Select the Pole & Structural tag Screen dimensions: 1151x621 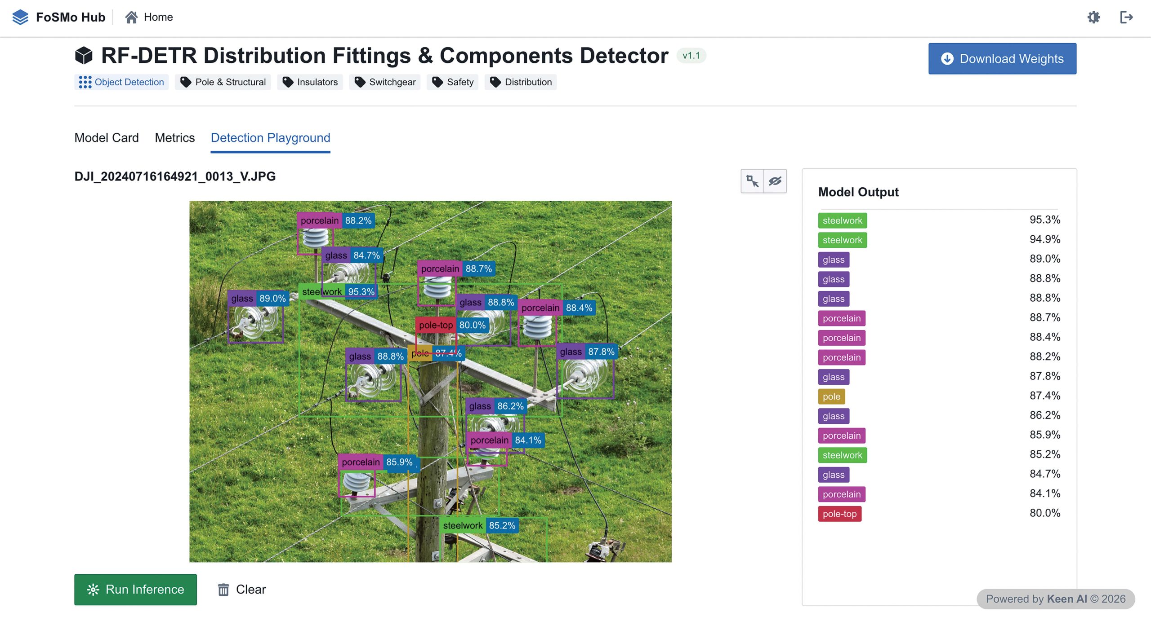(223, 82)
